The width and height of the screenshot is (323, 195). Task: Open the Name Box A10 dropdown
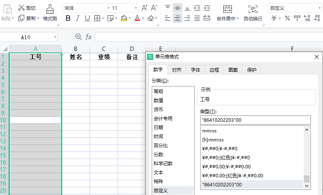click(55, 37)
